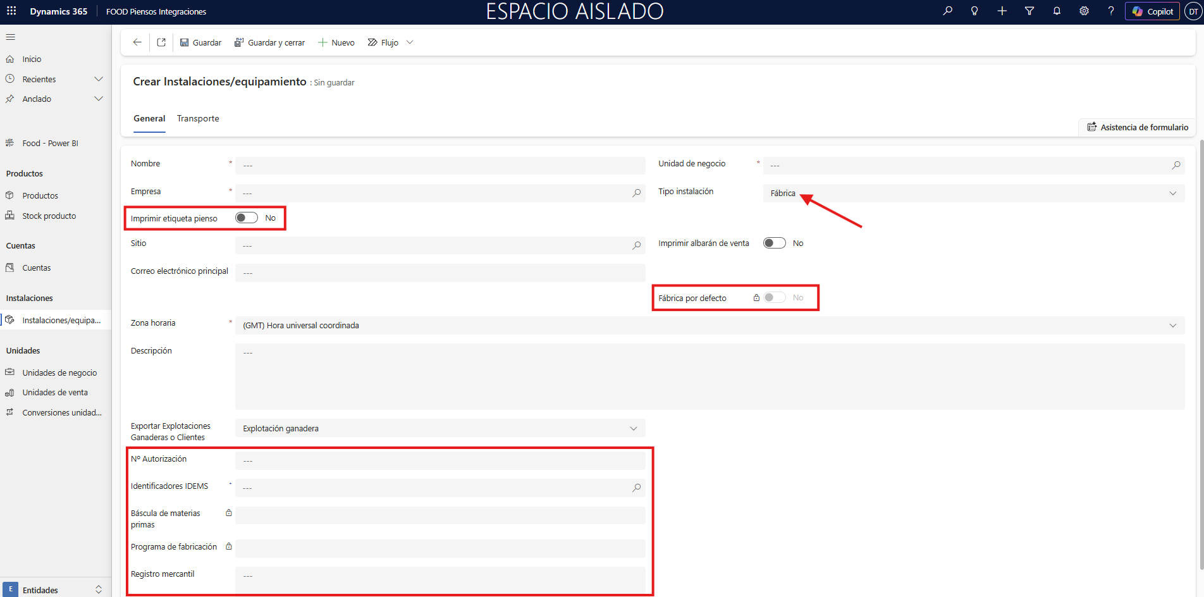The image size is (1204, 597).
Task: Open notifications bell icon
Action: click(1057, 11)
